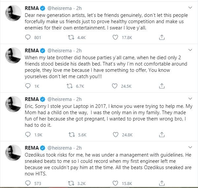
Task: Retweet the 'Eric, Sorry' tweet with 5.6K
Action: (72, 135)
